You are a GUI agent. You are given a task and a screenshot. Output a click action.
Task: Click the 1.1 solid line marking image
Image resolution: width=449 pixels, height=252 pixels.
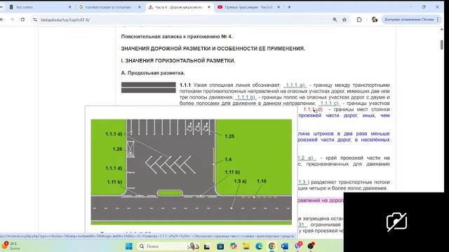148,87
